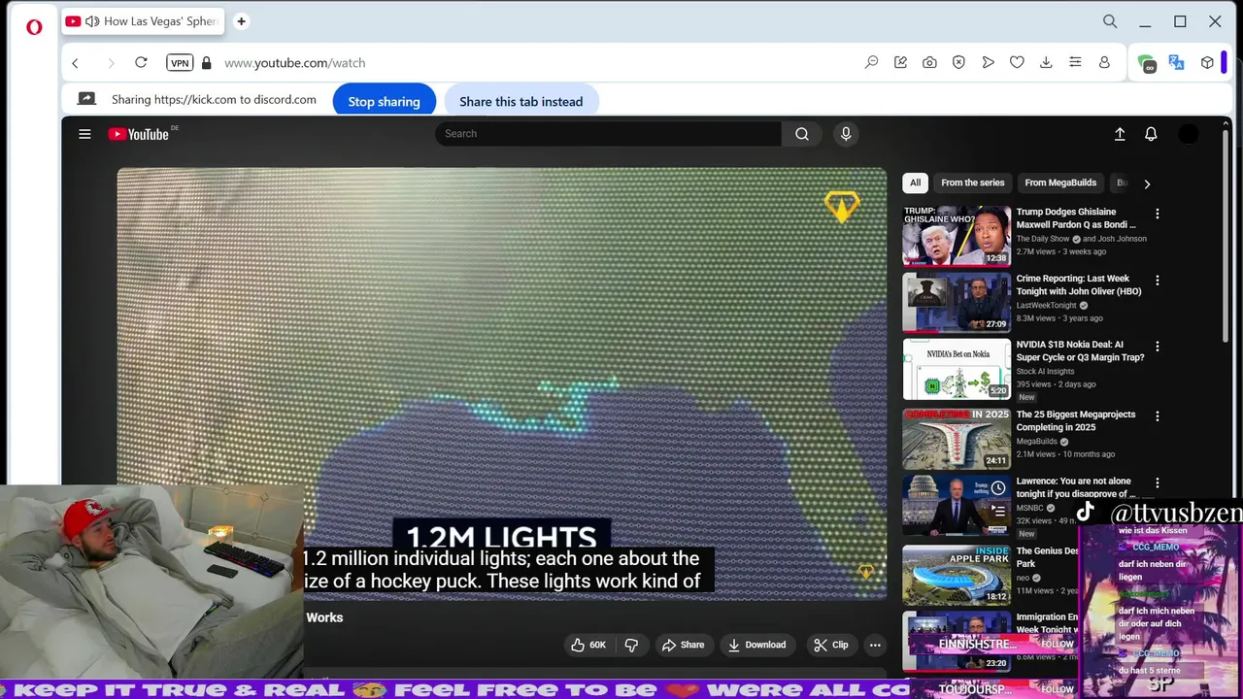Open YouTube create upload icon
Screen dimensions: 1243x699
point(1120,134)
